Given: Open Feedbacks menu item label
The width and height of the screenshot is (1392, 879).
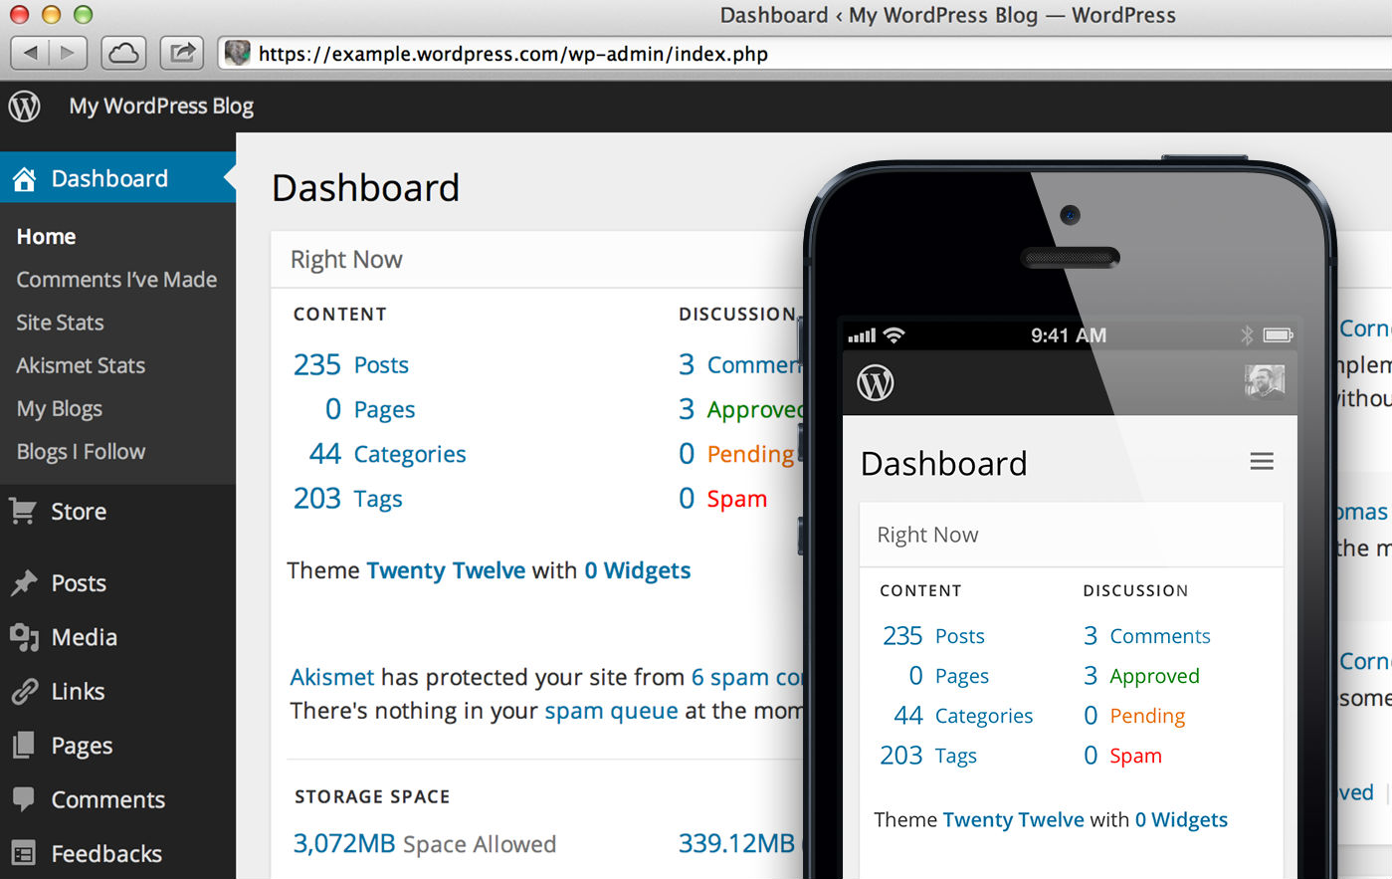Looking at the screenshot, I should tap(106, 853).
